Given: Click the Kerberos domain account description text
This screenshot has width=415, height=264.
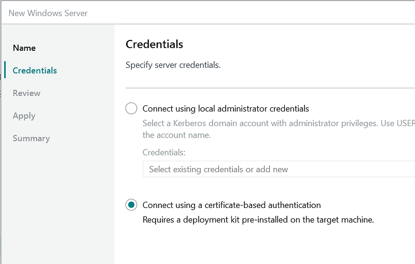Looking at the screenshot, I should click(x=278, y=123).
